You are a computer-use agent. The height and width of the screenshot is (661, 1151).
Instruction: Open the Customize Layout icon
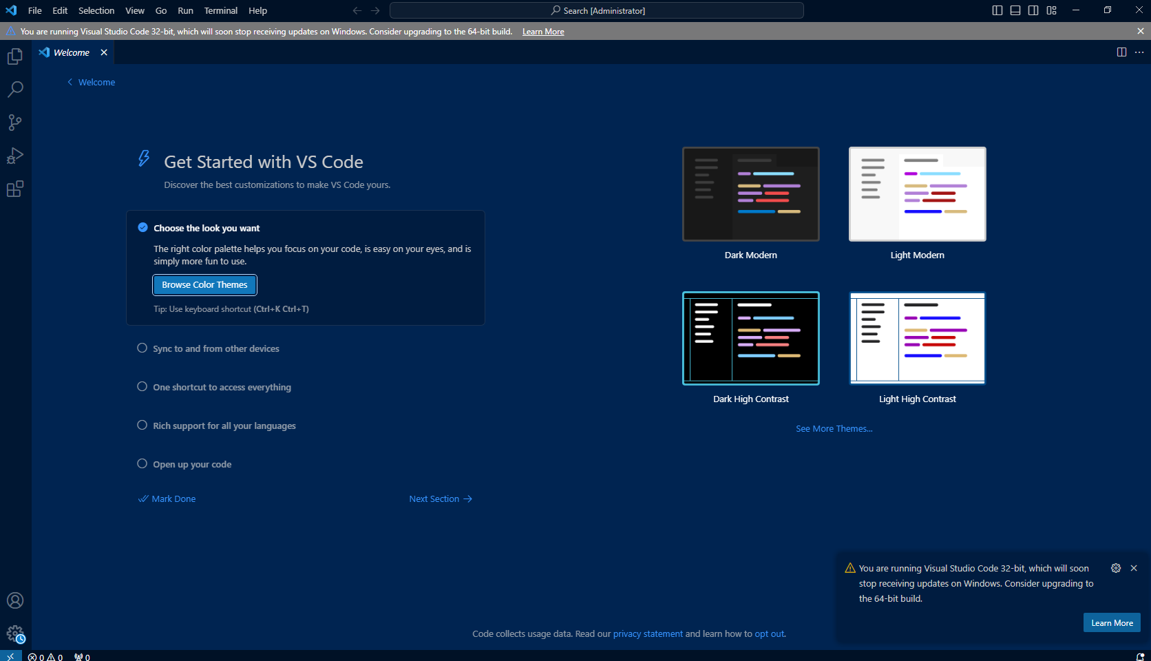click(x=1051, y=10)
